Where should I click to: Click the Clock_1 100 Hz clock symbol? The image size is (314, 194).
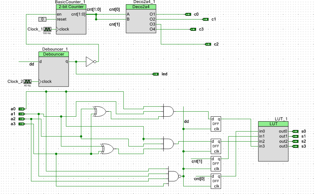point(48,29)
